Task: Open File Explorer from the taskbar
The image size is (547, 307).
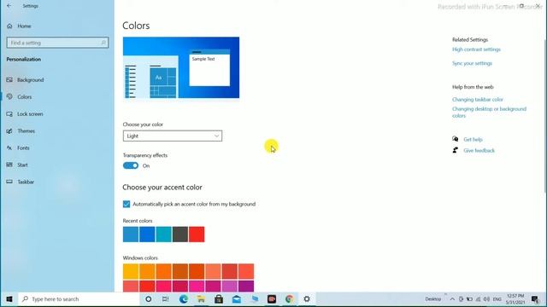Action: [x=201, y=299]
